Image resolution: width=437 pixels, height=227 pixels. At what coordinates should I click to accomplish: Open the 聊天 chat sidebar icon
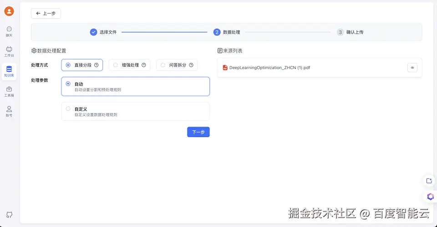(9, 32)
